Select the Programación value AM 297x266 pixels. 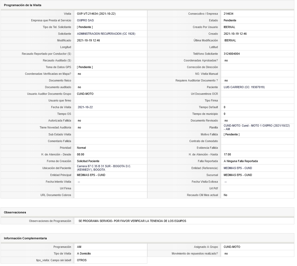pos(79,247)
